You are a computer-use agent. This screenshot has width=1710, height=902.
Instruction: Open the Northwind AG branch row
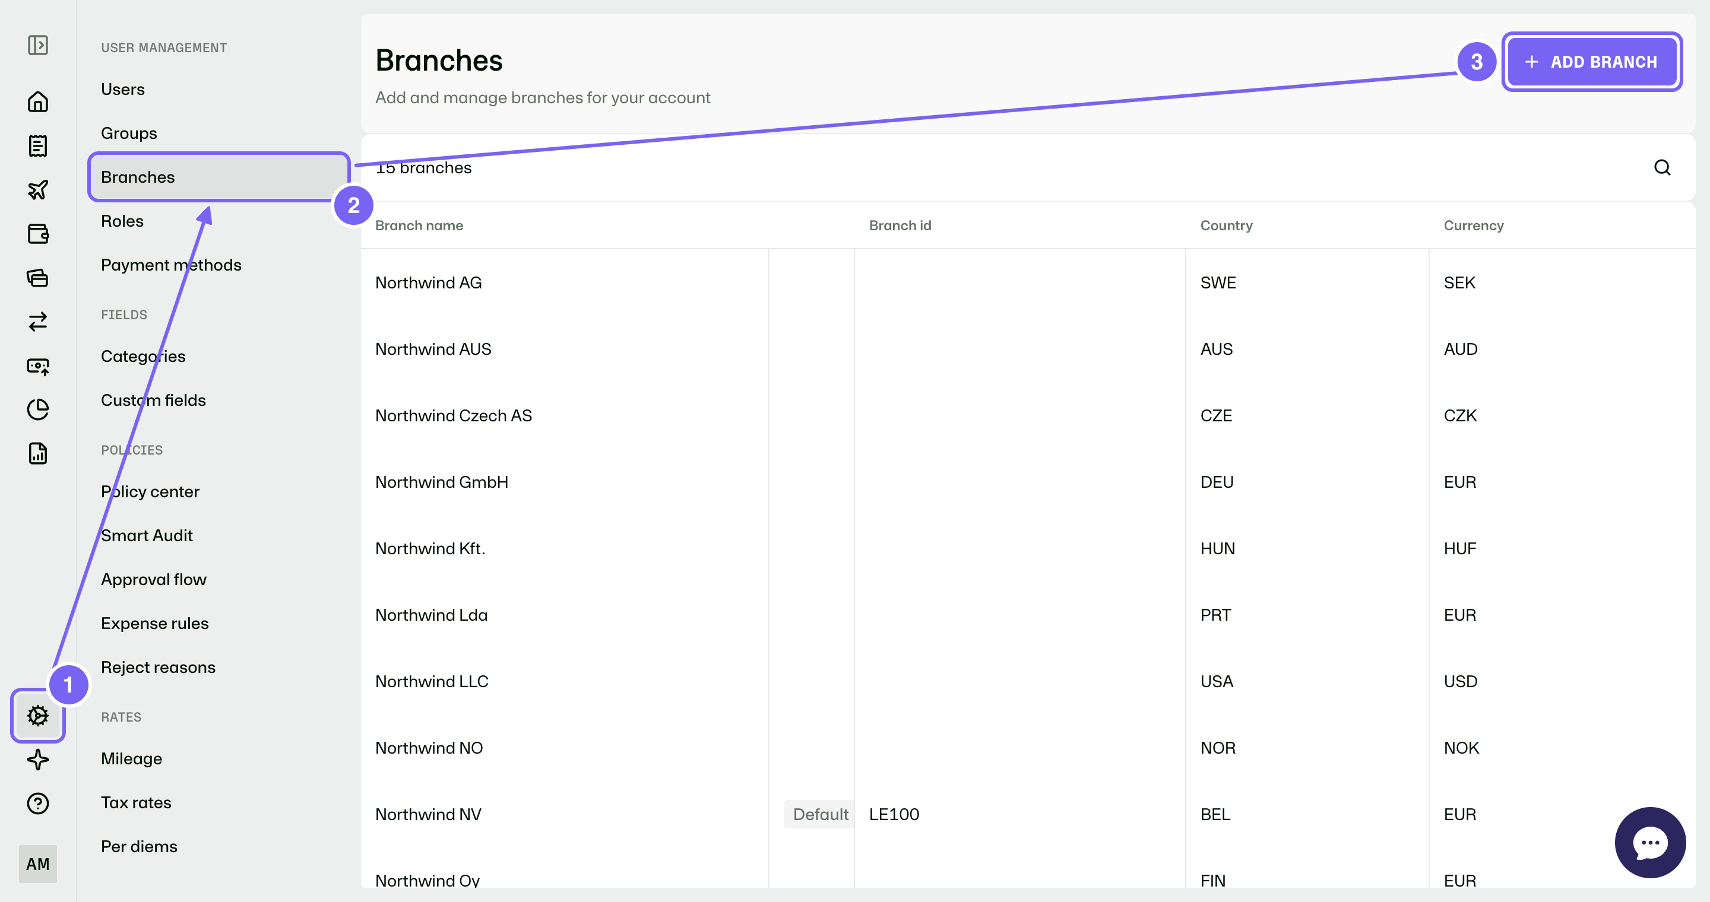[1028, 282]
